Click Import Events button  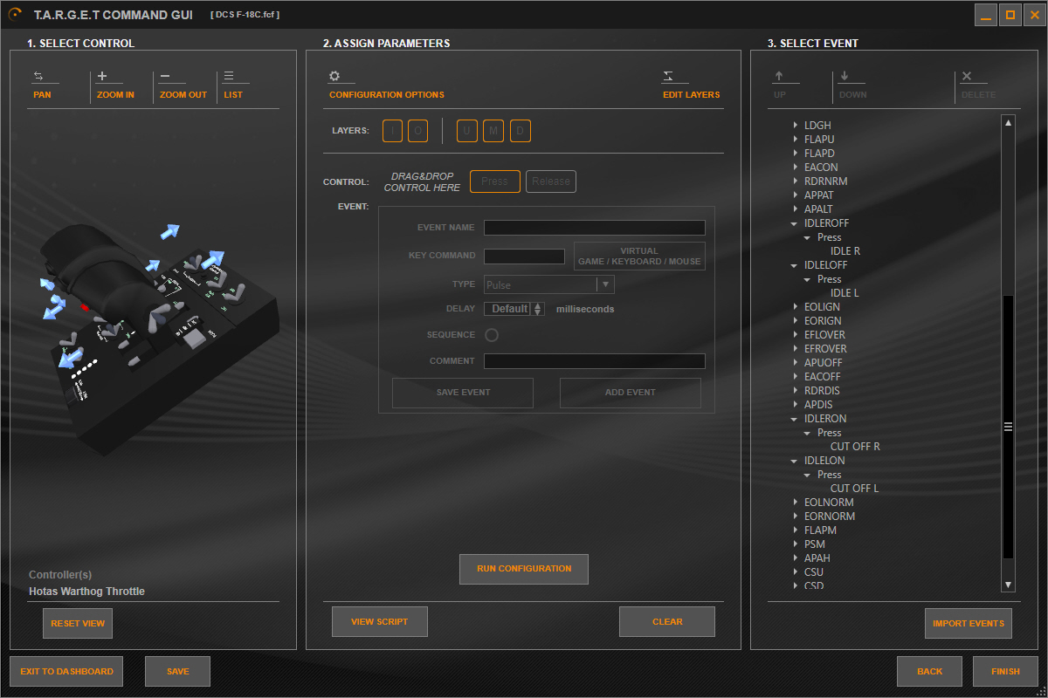[x=969, y=624]
